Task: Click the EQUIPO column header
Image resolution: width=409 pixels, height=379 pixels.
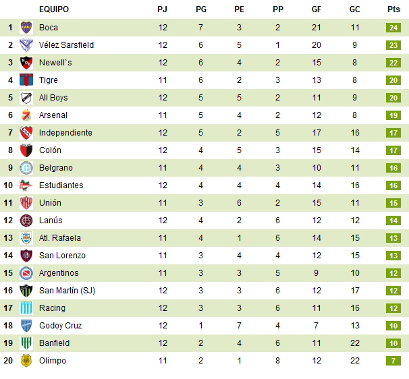Action: point(54,9)
